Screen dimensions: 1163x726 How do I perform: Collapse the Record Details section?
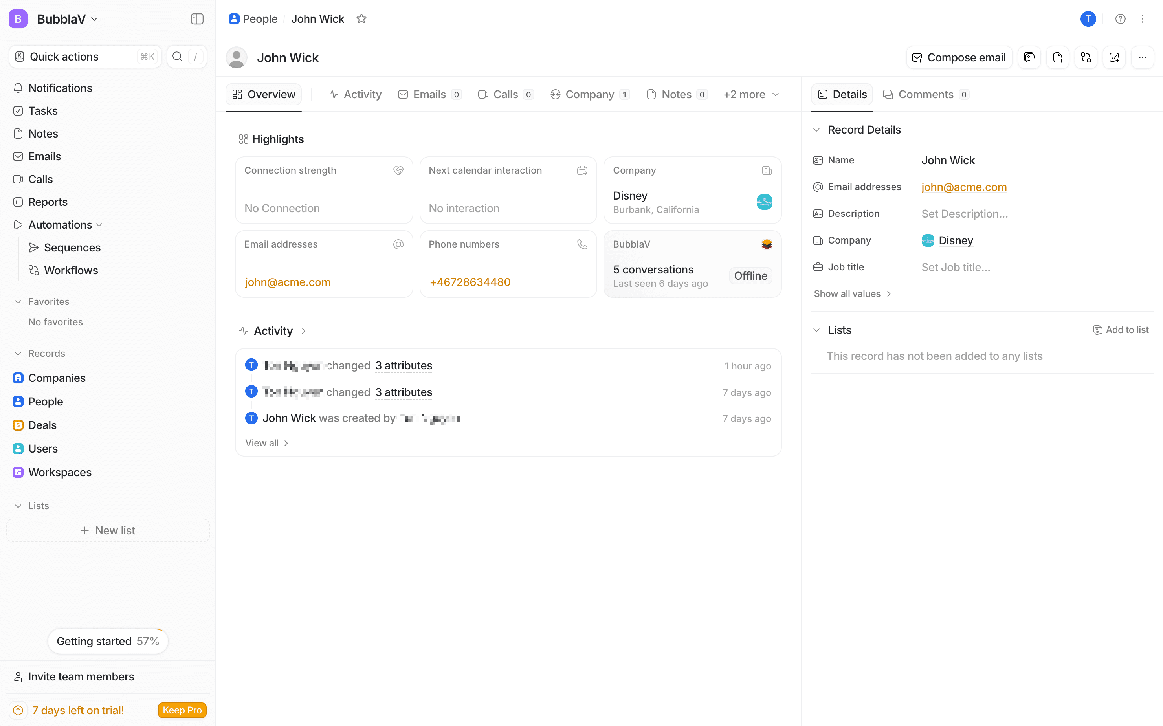816,130
